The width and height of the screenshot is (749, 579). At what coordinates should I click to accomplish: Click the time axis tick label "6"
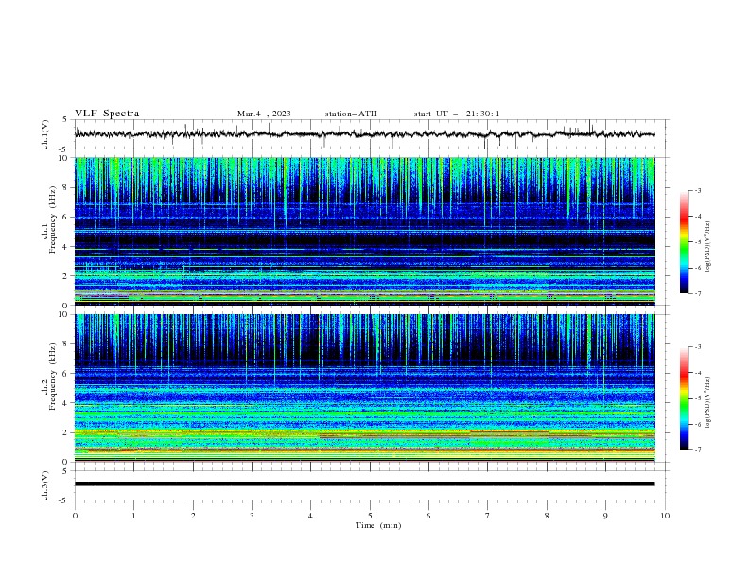428,516
